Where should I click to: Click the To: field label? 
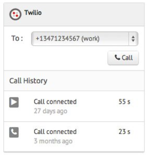(17, 38)
